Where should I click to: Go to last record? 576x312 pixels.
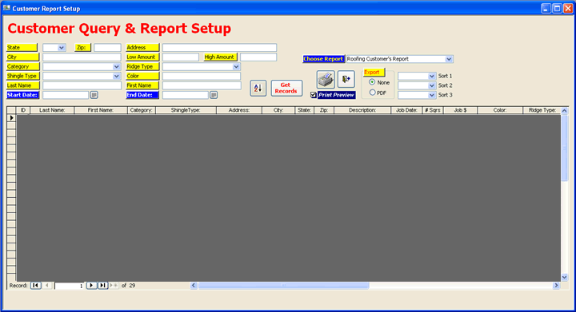[102, 285]
